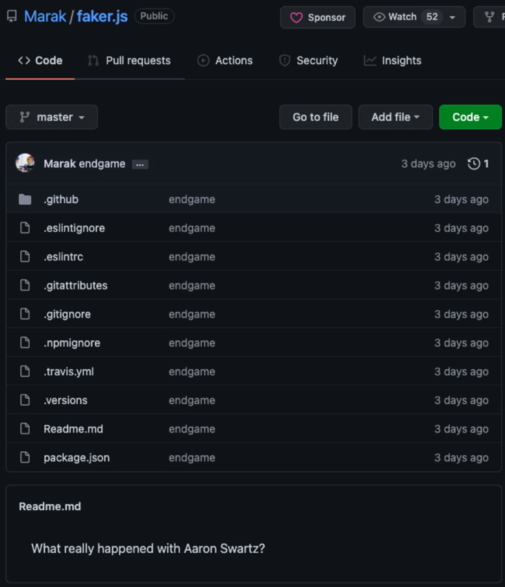Open the .gitignore file
The height and width of the screenshot is (587, 505).
(67, 314)
